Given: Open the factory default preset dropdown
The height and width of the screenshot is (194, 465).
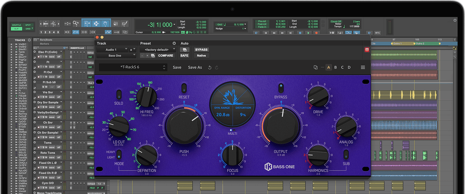Looking at the screenshot, I should click(158, 50).
